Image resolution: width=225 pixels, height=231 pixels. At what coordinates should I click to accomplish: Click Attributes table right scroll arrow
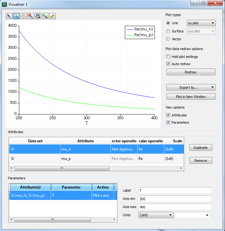click(x=181, y=168)
